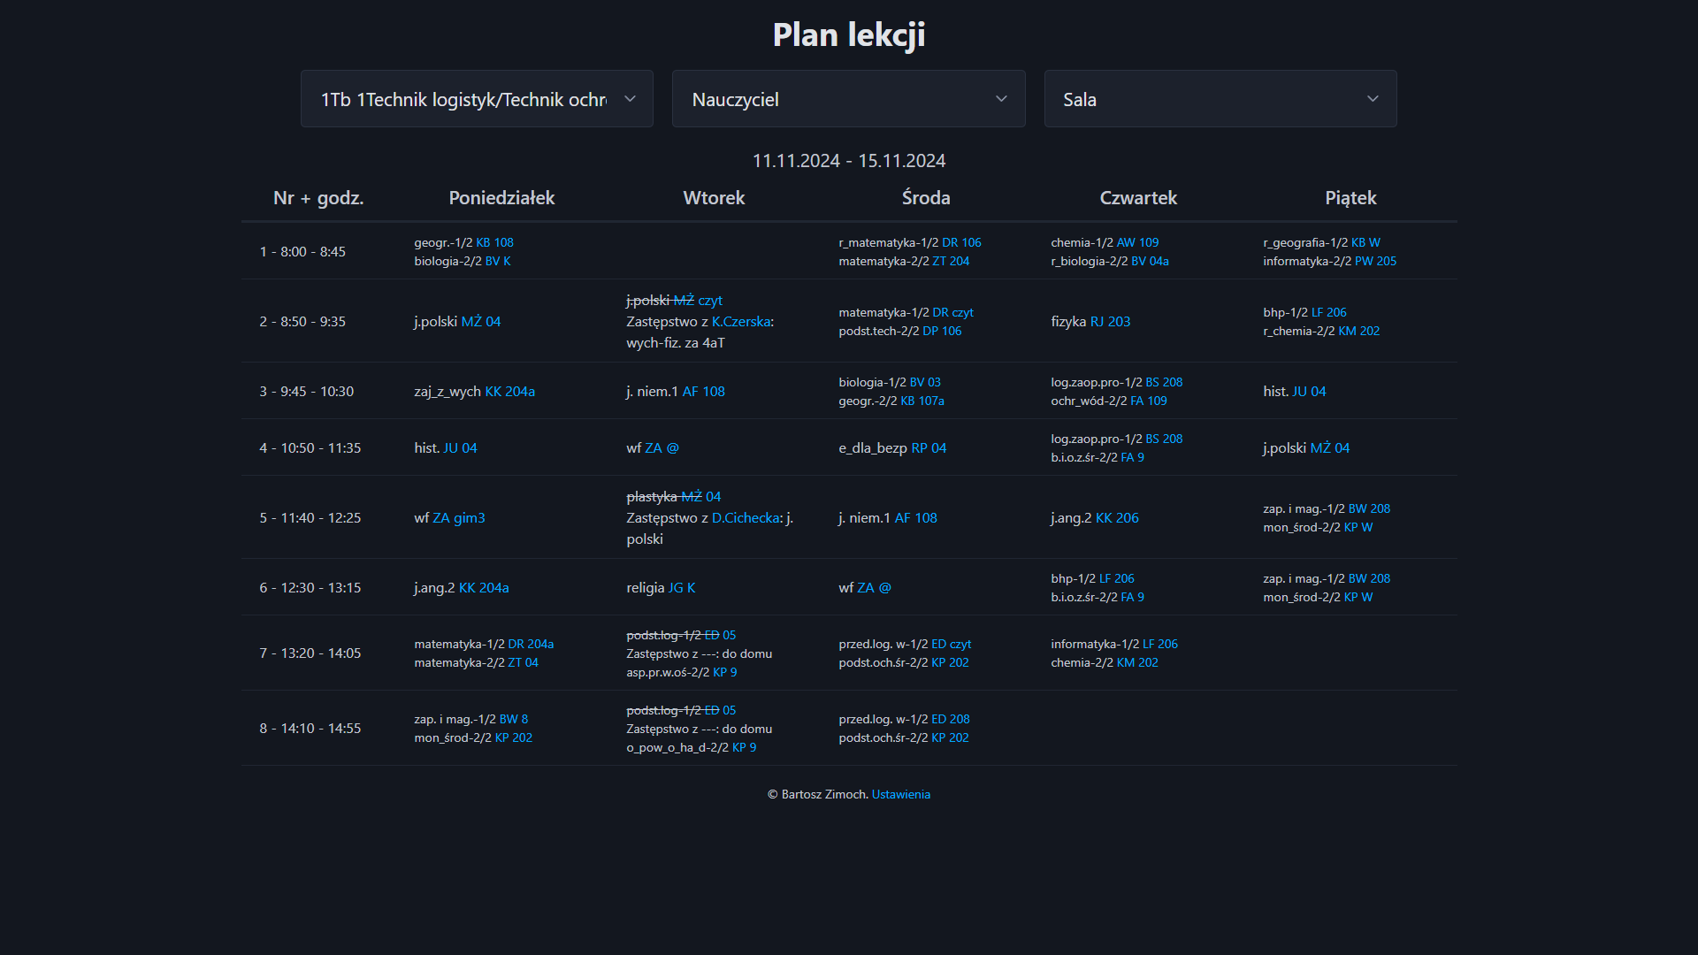Open the Sala dropdown
The image size is (1698, 955).
1220,98
